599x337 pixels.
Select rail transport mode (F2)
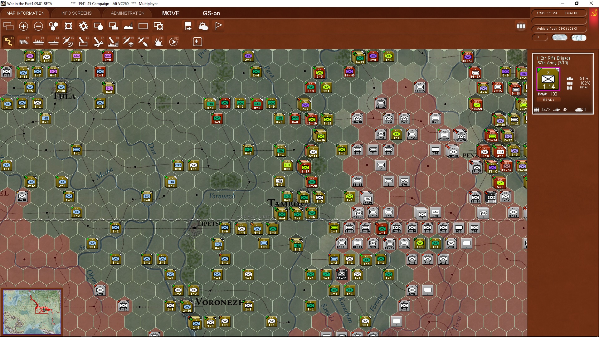tap(24, 42)
